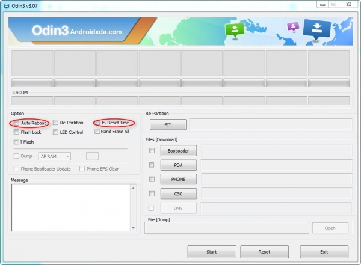Click the PDA file path field

tap(277, 165)
